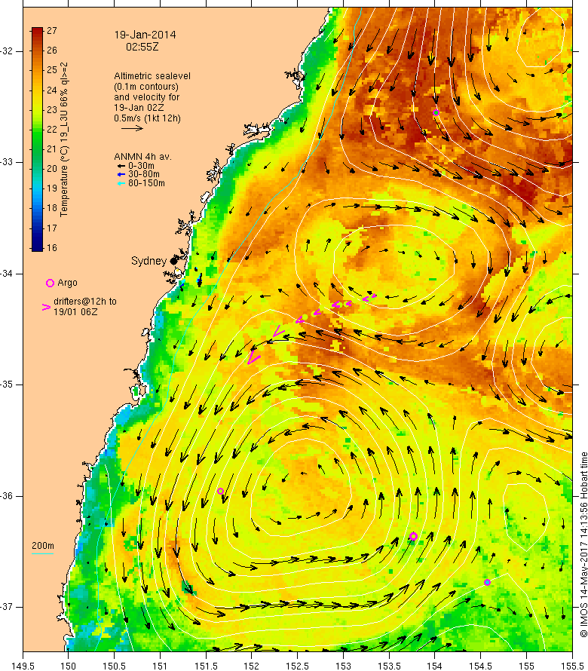The image size is (588, 671).
Task: Click the '200m' isobath label
Action: point(43,546)
